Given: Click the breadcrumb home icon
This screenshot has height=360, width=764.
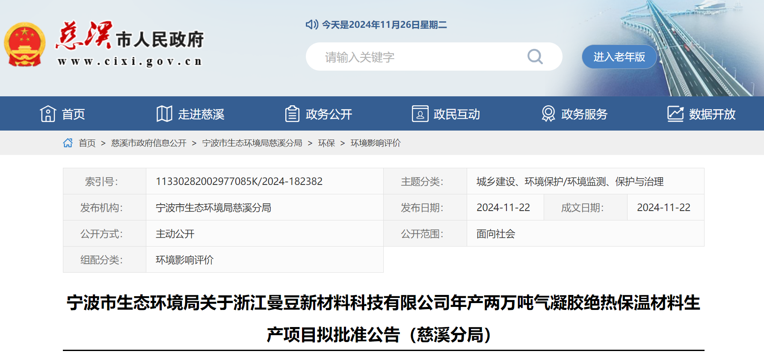Looking at the screenshot, I should (68, 143).
